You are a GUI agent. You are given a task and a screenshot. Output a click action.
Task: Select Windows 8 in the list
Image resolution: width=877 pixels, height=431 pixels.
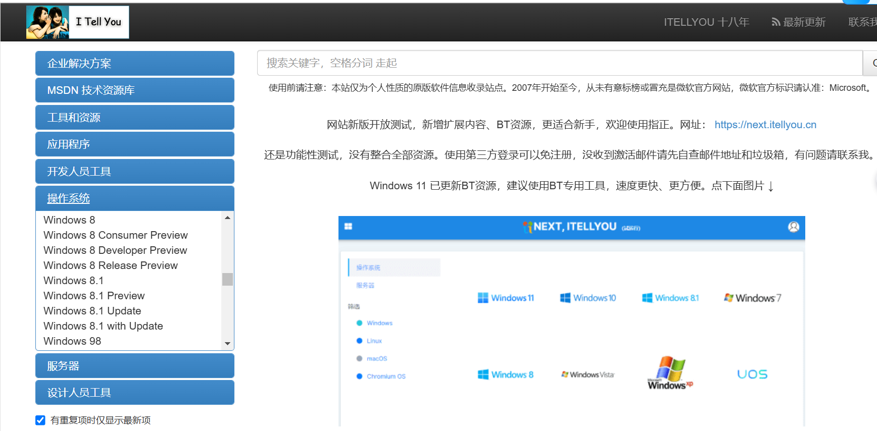(69, 220)
